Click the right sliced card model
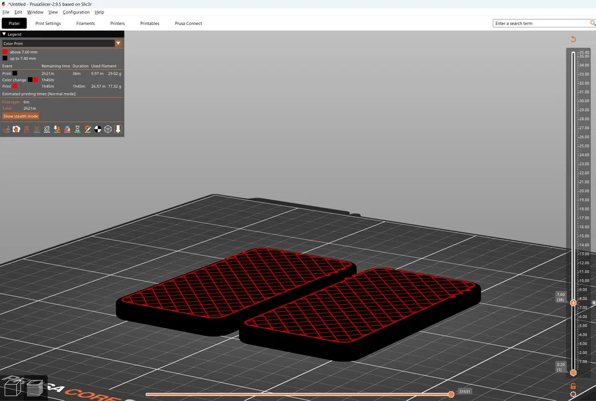 click(361, 315)
